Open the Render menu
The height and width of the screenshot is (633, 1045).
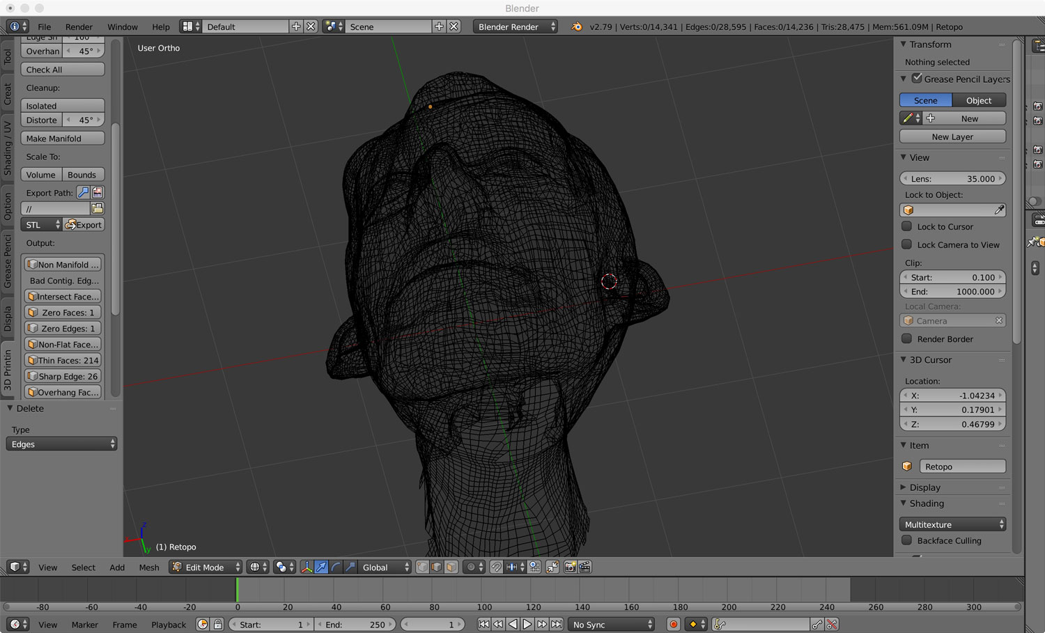pyautogui.click(x=79, y=27)
